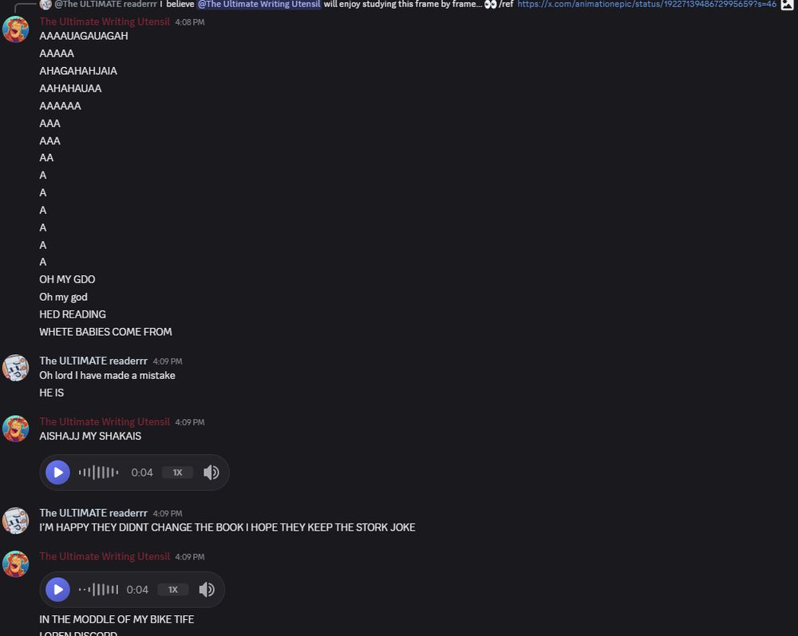This screenshot has width=798, height=636.
Task: Open the readerrr avatar beside the STORK JOKE message
Action: pyautogui.click(x=16, y=520)
